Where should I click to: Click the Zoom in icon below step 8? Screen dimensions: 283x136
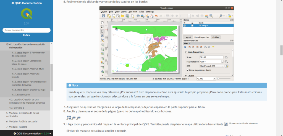74,118
